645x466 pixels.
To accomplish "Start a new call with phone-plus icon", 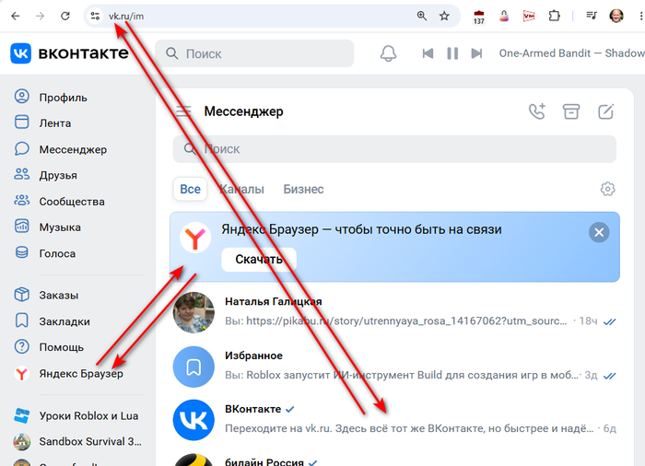I will pos(537,111).
